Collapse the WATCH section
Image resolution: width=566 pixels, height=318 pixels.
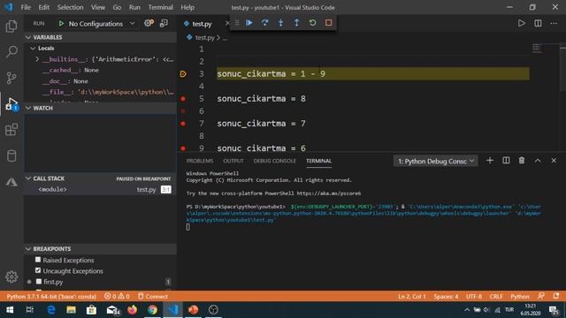pyautogui.click(x=28, y=108)
